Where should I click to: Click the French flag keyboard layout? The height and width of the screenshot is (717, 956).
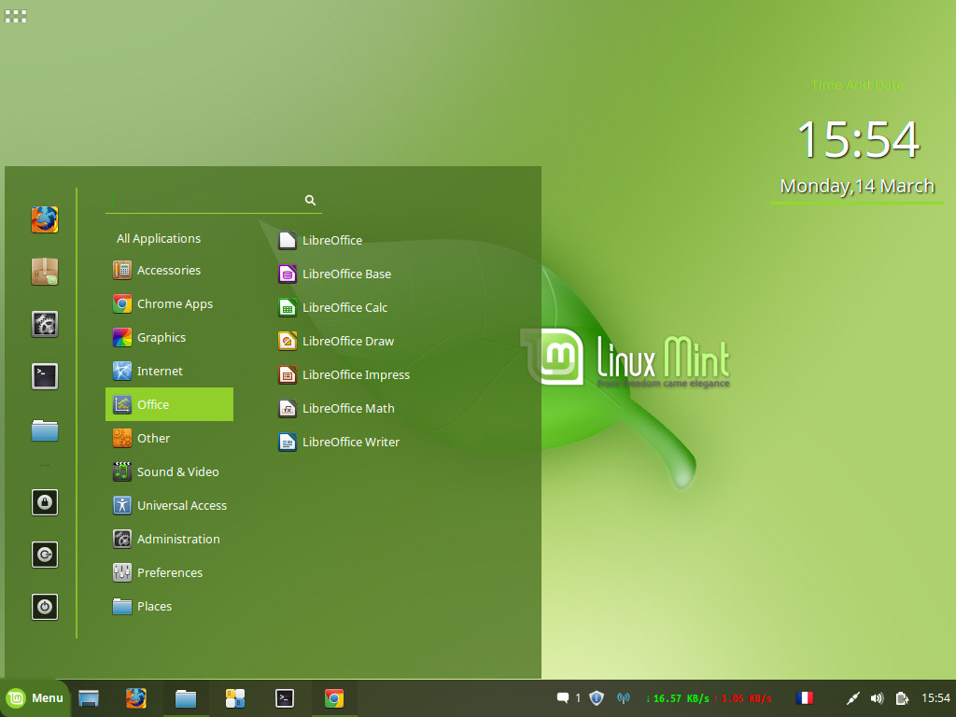pyautogui.click(x=805, y=698)
